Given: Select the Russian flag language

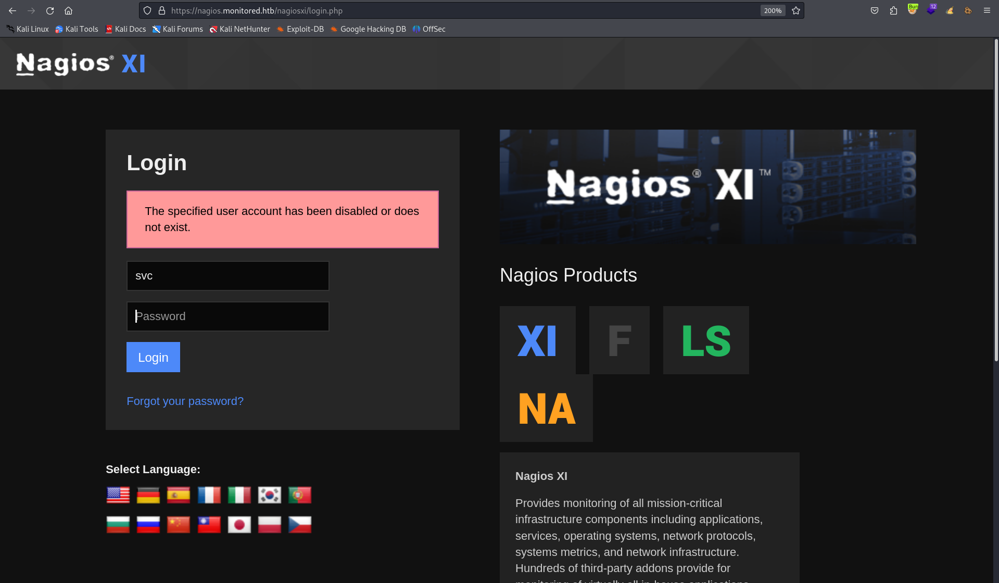Looking at the screenshot, I should pyautogui.click(x=148, y=525).
